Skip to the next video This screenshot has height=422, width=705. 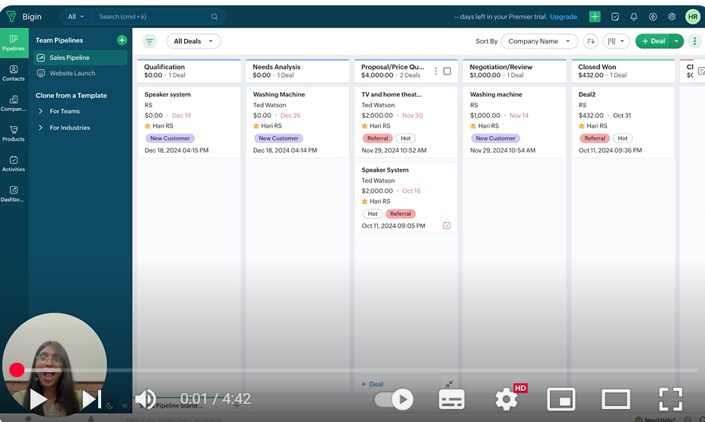coord(92,399)
